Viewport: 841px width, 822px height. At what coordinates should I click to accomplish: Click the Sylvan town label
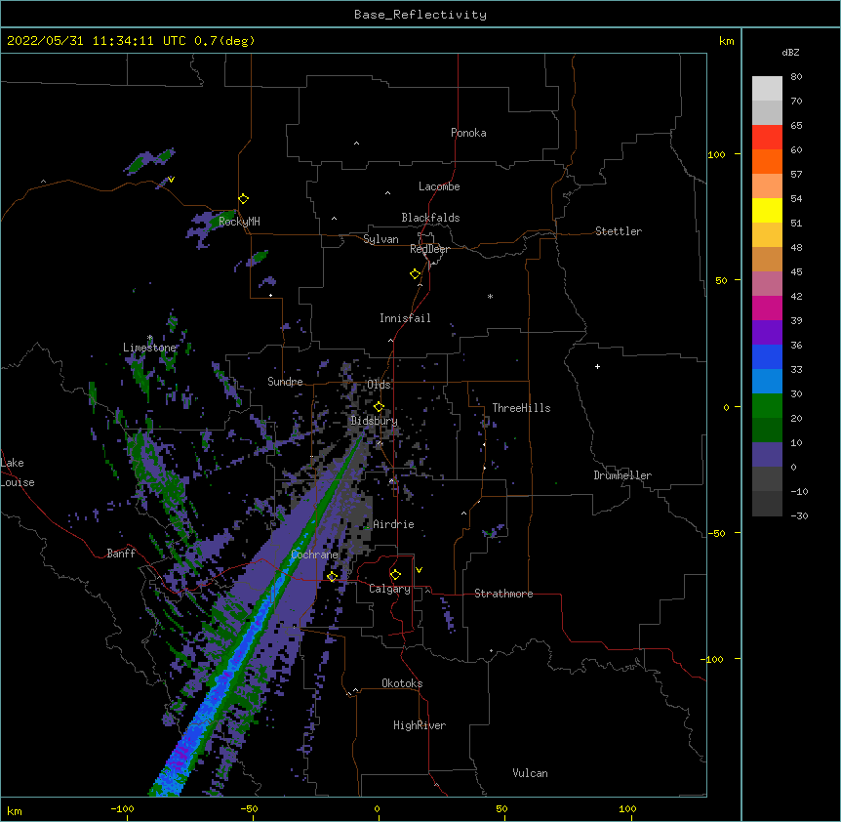pyautogui.click(x=380, y=239)
